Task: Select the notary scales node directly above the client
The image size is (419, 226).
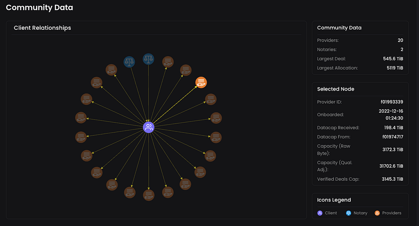Action: click(148, 59)
